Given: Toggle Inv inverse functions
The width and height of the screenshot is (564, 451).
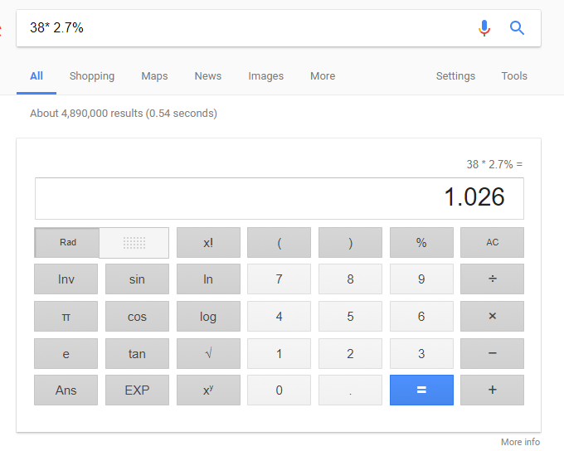Looking at the screenshot, I should tap(66, 279).
